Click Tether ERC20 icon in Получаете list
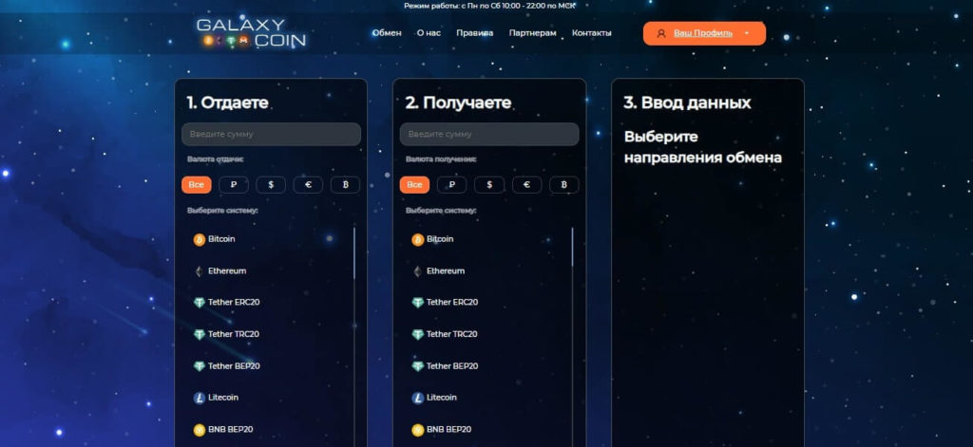 [x=418, y=303]
